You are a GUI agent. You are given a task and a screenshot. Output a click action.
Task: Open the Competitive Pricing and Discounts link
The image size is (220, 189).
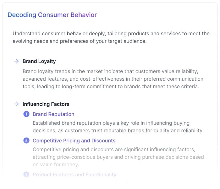(74, 140)
